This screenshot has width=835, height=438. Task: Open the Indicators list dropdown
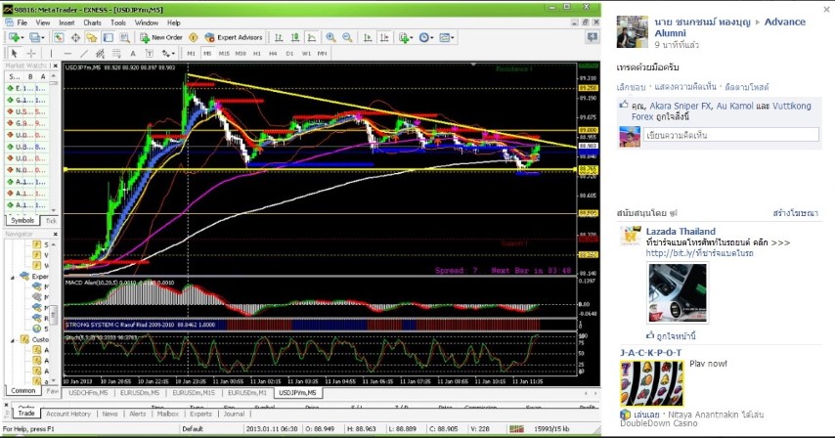[x=406, y=38]
